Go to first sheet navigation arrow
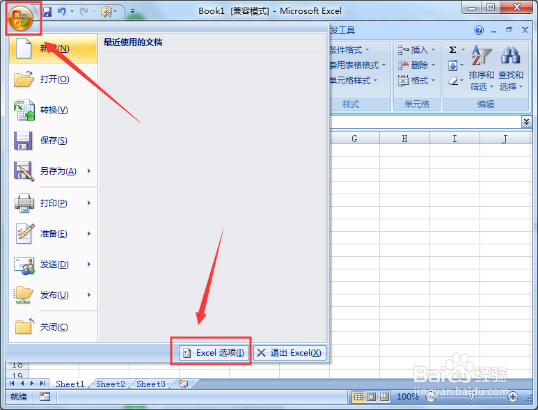 [x=12, y=384]
